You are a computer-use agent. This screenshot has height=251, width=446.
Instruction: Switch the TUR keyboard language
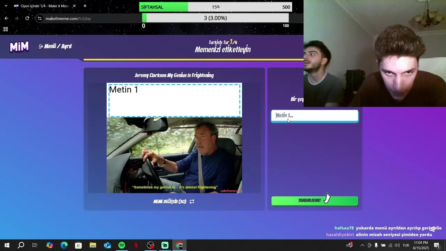pos(406,245)
